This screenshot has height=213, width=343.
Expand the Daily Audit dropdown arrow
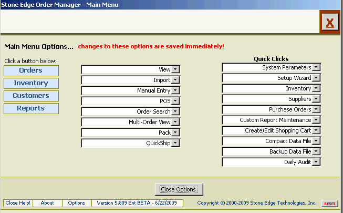(316, 162)
